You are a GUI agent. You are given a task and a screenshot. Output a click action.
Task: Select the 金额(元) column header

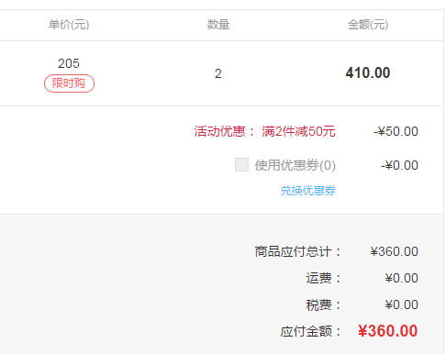click(368, 25)
